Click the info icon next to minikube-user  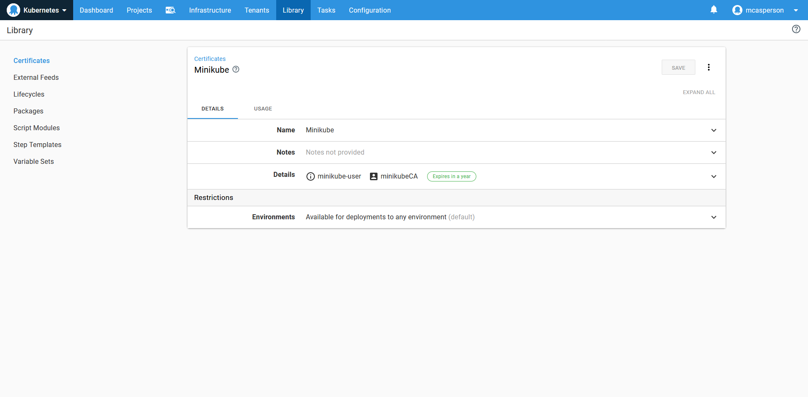point(310,176)
